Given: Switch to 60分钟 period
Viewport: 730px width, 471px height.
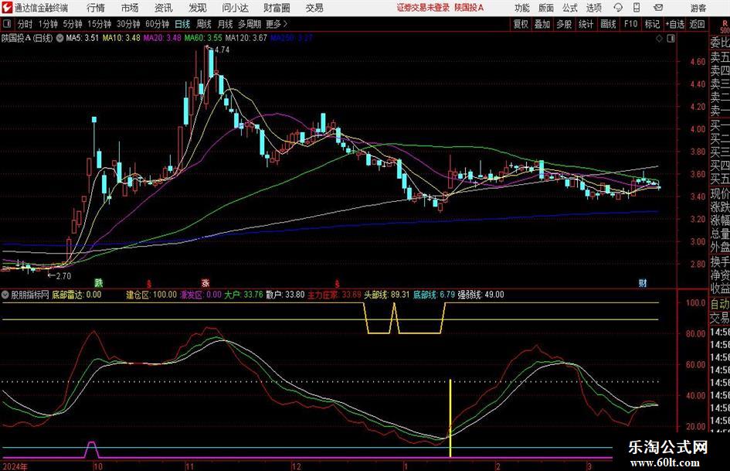Looking at the screenshot, I should 157,24.
